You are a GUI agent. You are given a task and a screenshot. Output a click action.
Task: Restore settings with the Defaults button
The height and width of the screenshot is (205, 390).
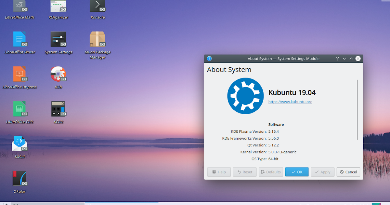coord(271,172)
